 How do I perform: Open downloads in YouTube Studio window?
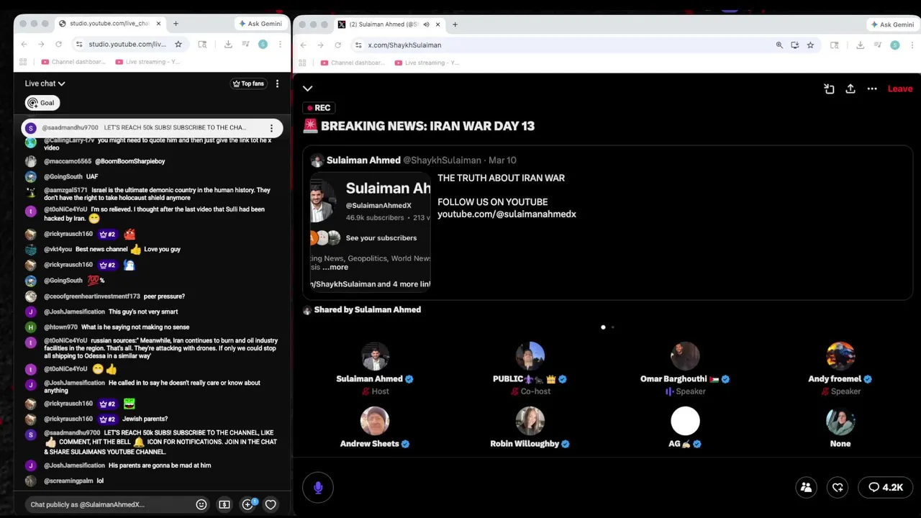[228, 44]
